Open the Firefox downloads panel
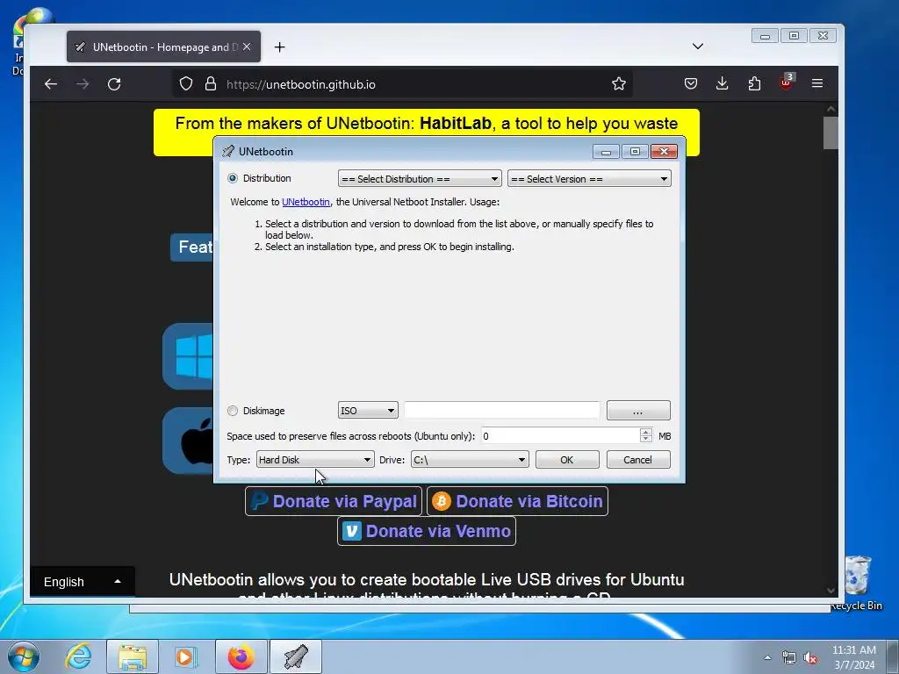 point(723,83)
